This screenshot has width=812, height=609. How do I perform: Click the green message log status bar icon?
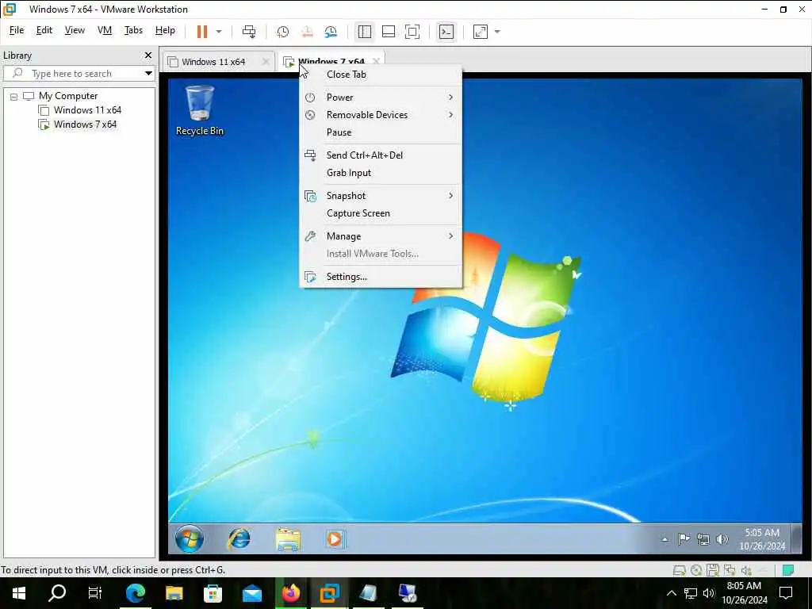[x=788, y=571]
